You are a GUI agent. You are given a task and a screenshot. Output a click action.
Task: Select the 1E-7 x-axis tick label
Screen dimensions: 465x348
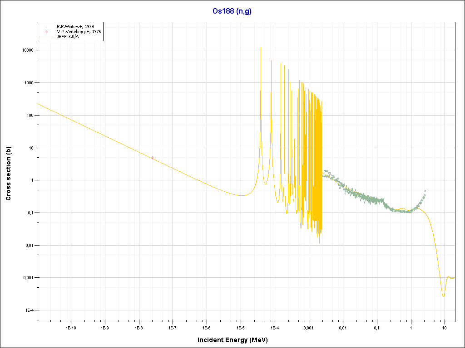[x=173, y=327]
